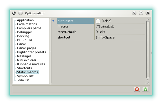
Task: Select DUB build category
Action: tap(25, 40)
